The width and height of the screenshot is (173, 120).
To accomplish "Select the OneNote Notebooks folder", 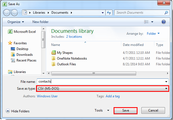I will click(72, 58).
